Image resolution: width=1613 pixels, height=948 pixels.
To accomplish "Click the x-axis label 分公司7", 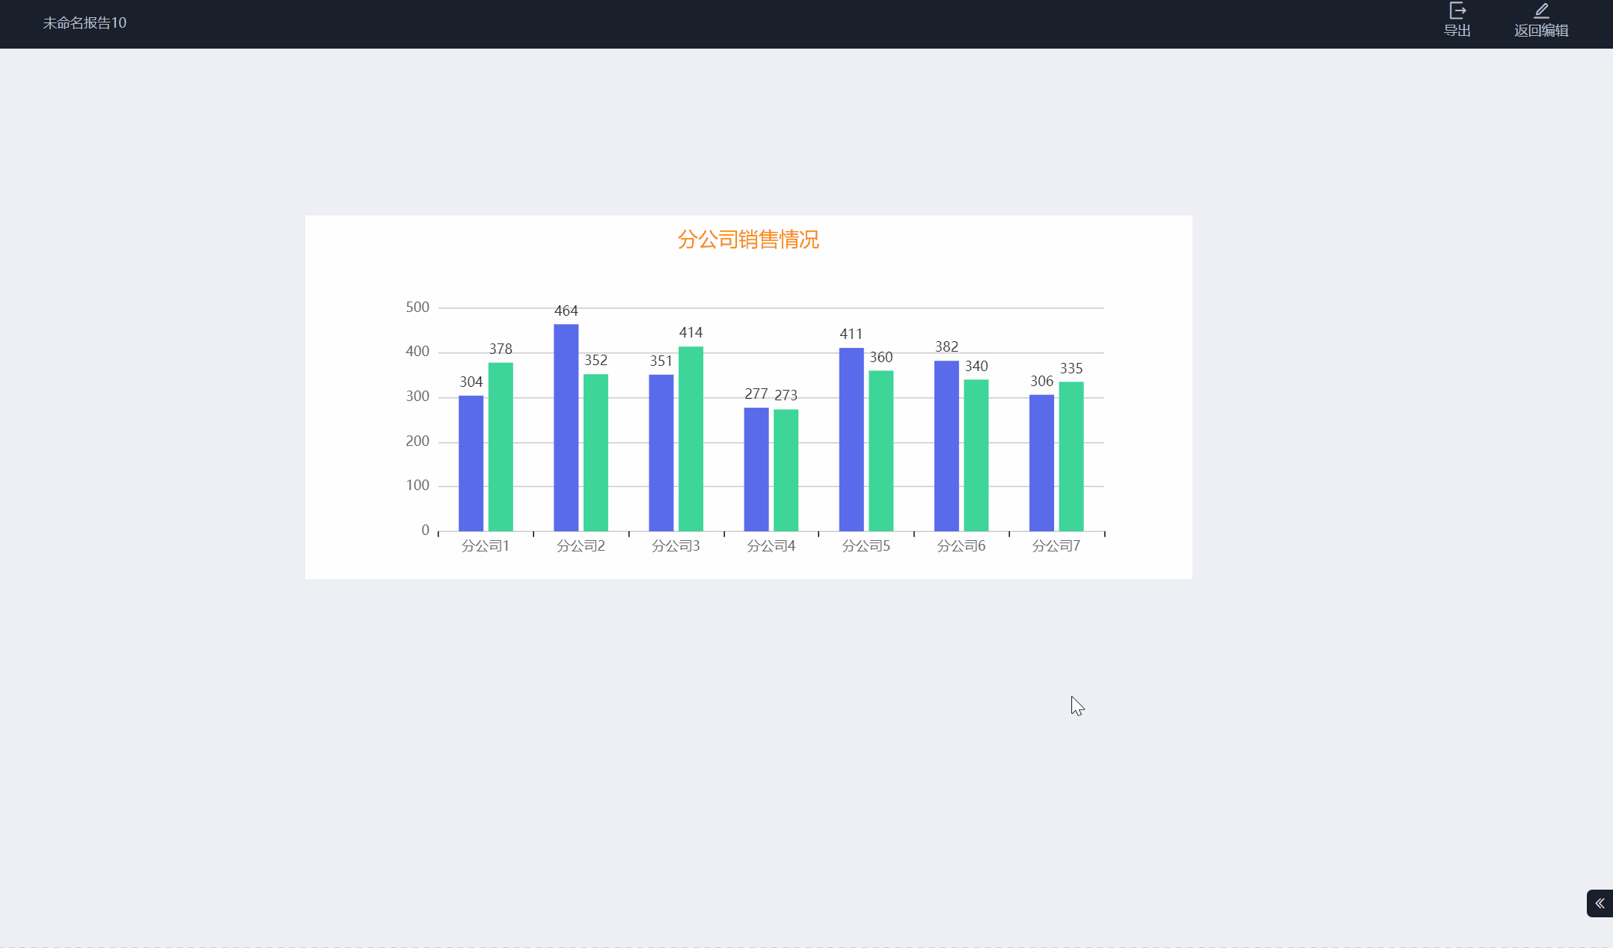I will 1056,546.
